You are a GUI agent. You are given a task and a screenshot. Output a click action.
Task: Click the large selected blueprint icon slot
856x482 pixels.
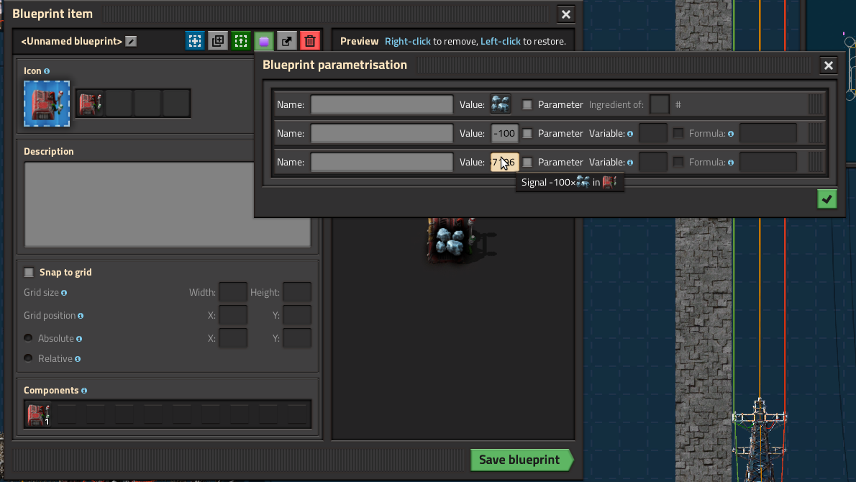tap(47, 104)
